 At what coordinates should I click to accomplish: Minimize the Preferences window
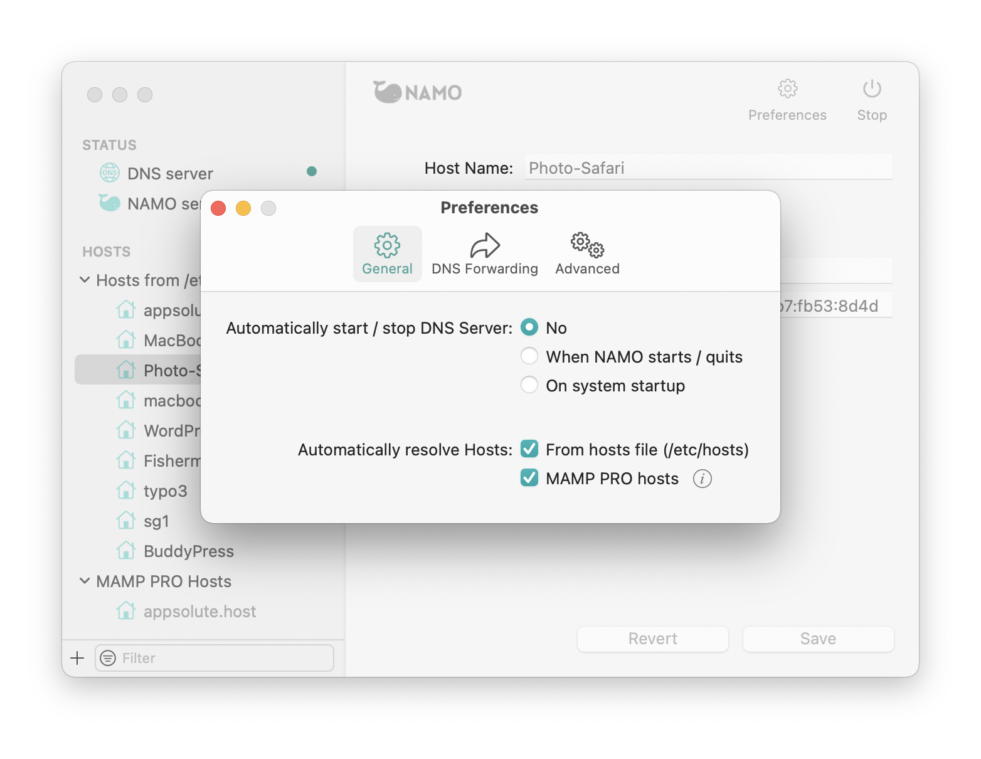pos(243,208)
